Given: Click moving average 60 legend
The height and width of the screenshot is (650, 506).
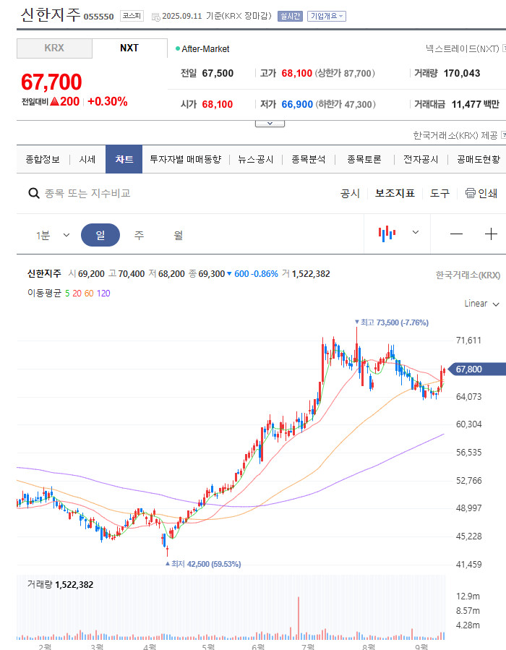Looking at the screenshot, I should [89, 294].
